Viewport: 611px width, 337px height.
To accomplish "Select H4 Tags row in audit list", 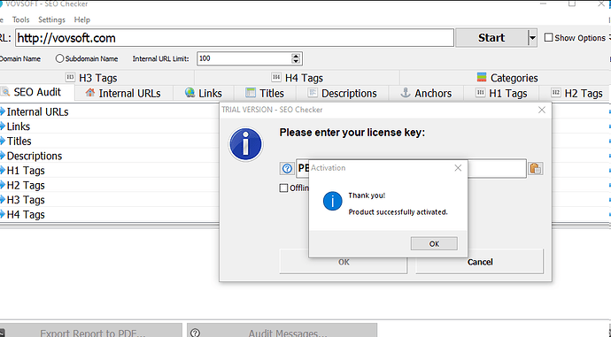I will (110, 215).
